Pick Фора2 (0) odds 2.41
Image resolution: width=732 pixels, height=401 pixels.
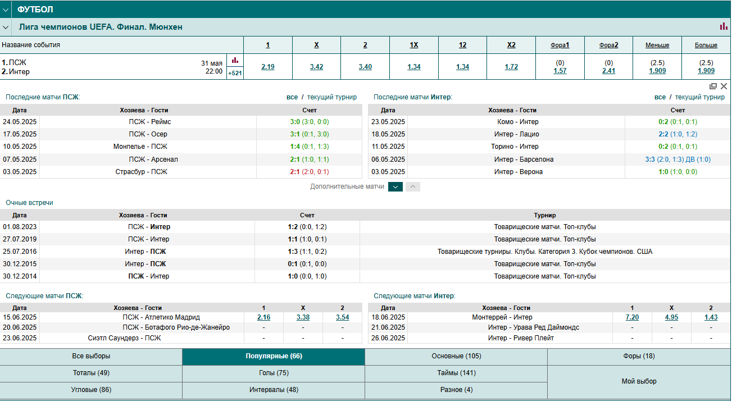pyautogui.click(x=609, y=70)
